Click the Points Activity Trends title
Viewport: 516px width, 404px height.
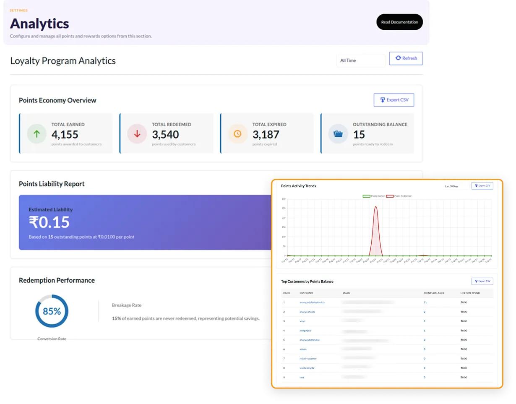point(298,185)
